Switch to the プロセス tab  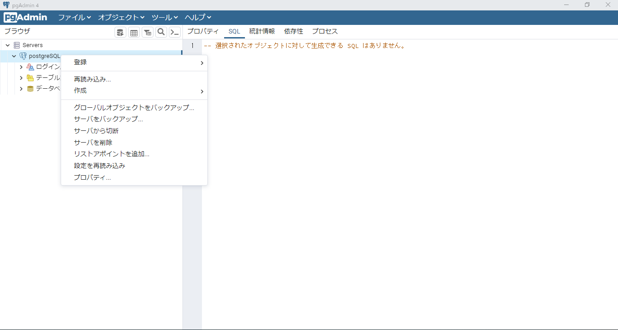click(x=325, y=31)
